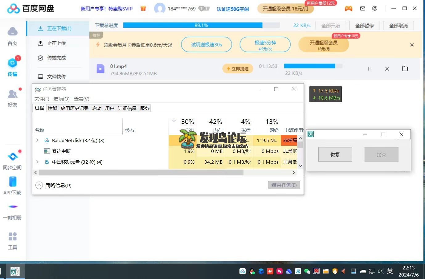Click the green app icon on taskbar
Viewport: 425px width, 279px height.
[15, 271]
